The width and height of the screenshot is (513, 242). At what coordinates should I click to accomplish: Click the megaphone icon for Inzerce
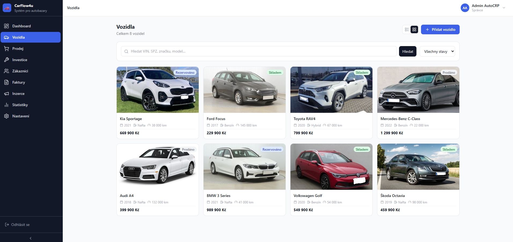[x=6, y=94]
